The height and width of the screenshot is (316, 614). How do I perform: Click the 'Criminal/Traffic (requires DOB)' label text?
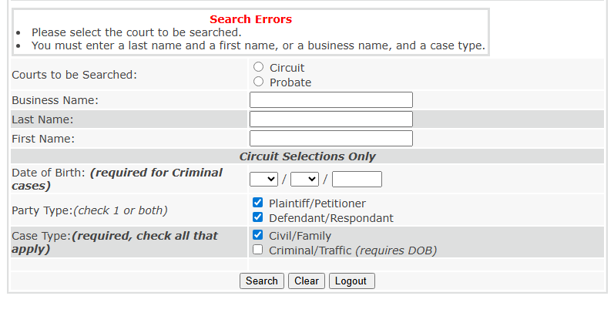point(352,250)
